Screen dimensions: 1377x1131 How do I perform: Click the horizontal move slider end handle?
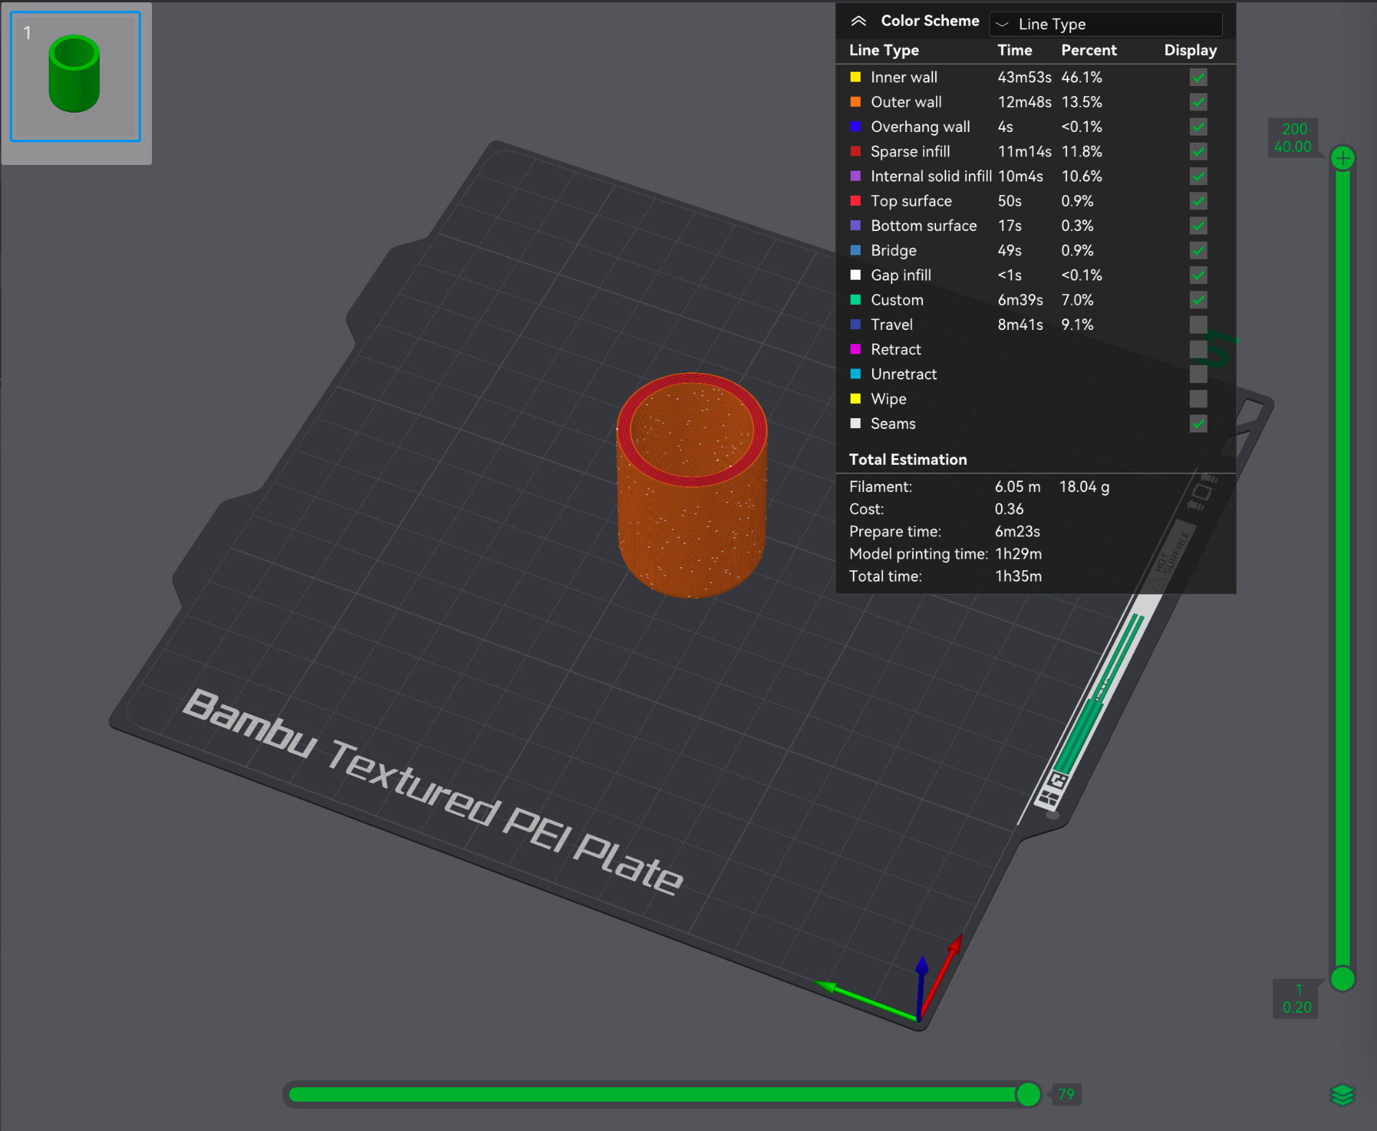pos(1028,1094)
